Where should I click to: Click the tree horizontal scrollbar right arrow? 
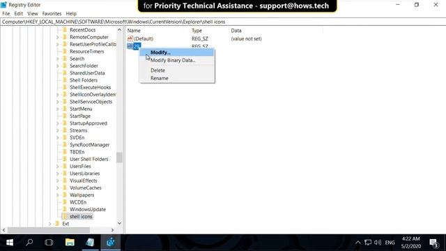pos(113,230)
